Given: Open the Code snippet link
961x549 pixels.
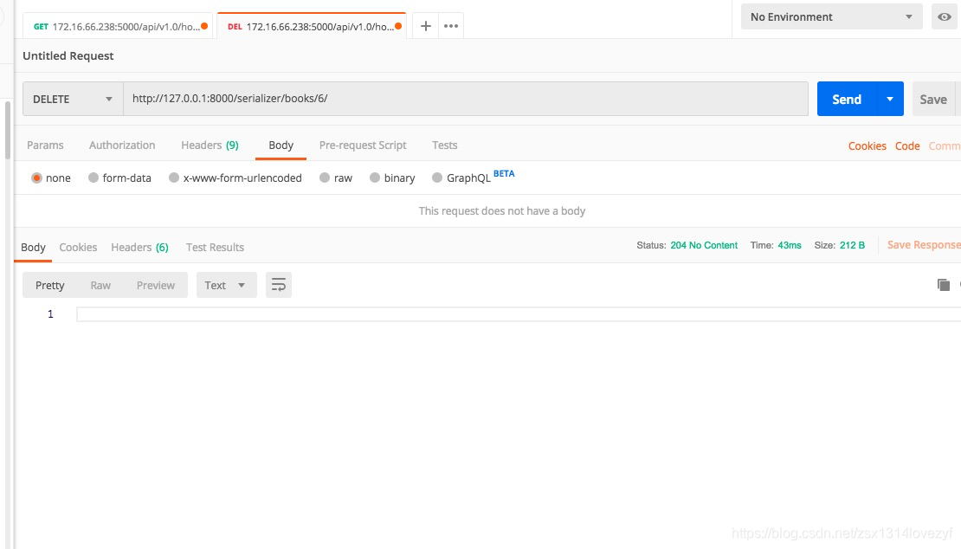Looking at the screenshot, I should coord(907,145).
